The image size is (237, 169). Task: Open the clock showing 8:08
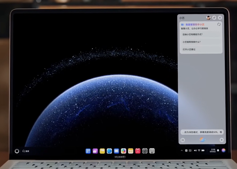pos(213,150)
